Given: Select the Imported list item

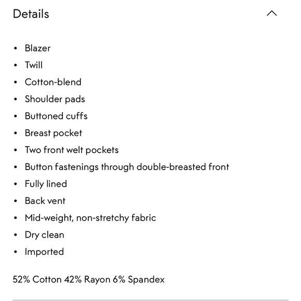Looking at the screenshot, I should [x=44, y=252].
